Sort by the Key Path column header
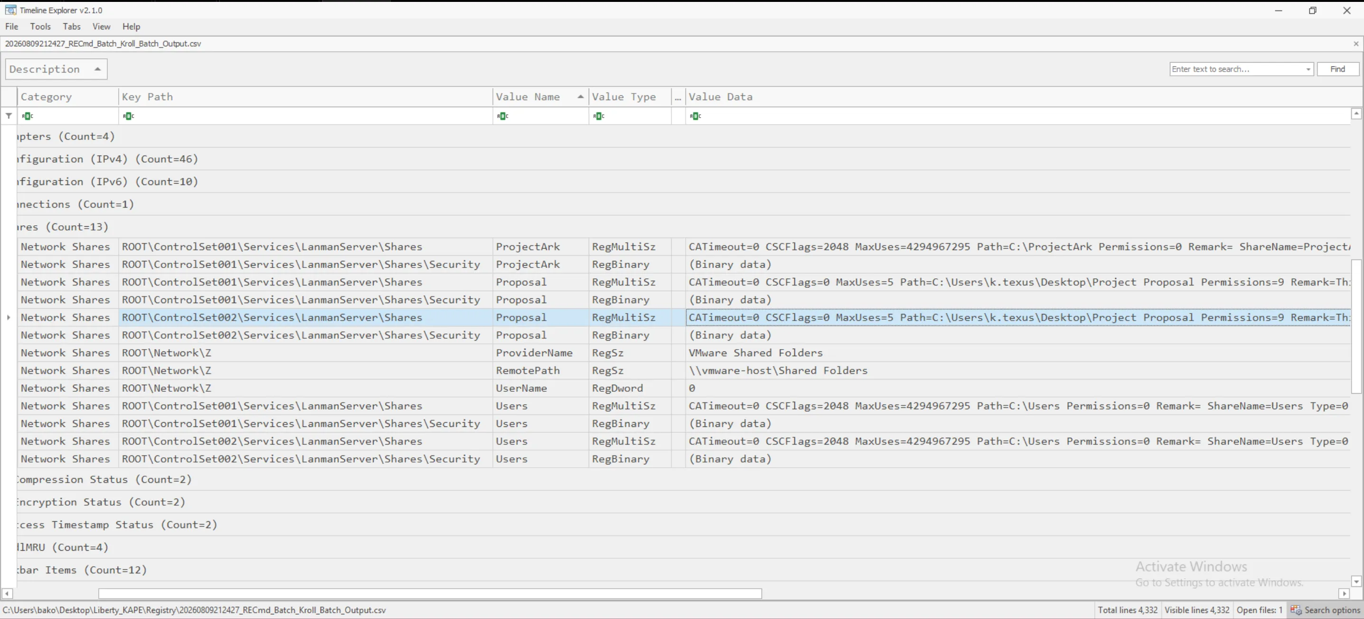This screenshot has width=1364, height=619. (x=306, y=97)
